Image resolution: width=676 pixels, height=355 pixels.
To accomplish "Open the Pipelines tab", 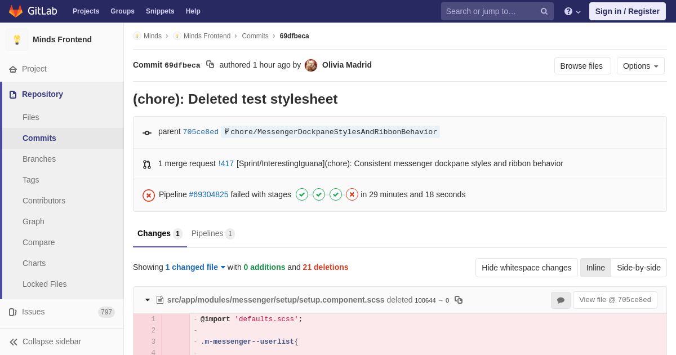I will [213, 233].
